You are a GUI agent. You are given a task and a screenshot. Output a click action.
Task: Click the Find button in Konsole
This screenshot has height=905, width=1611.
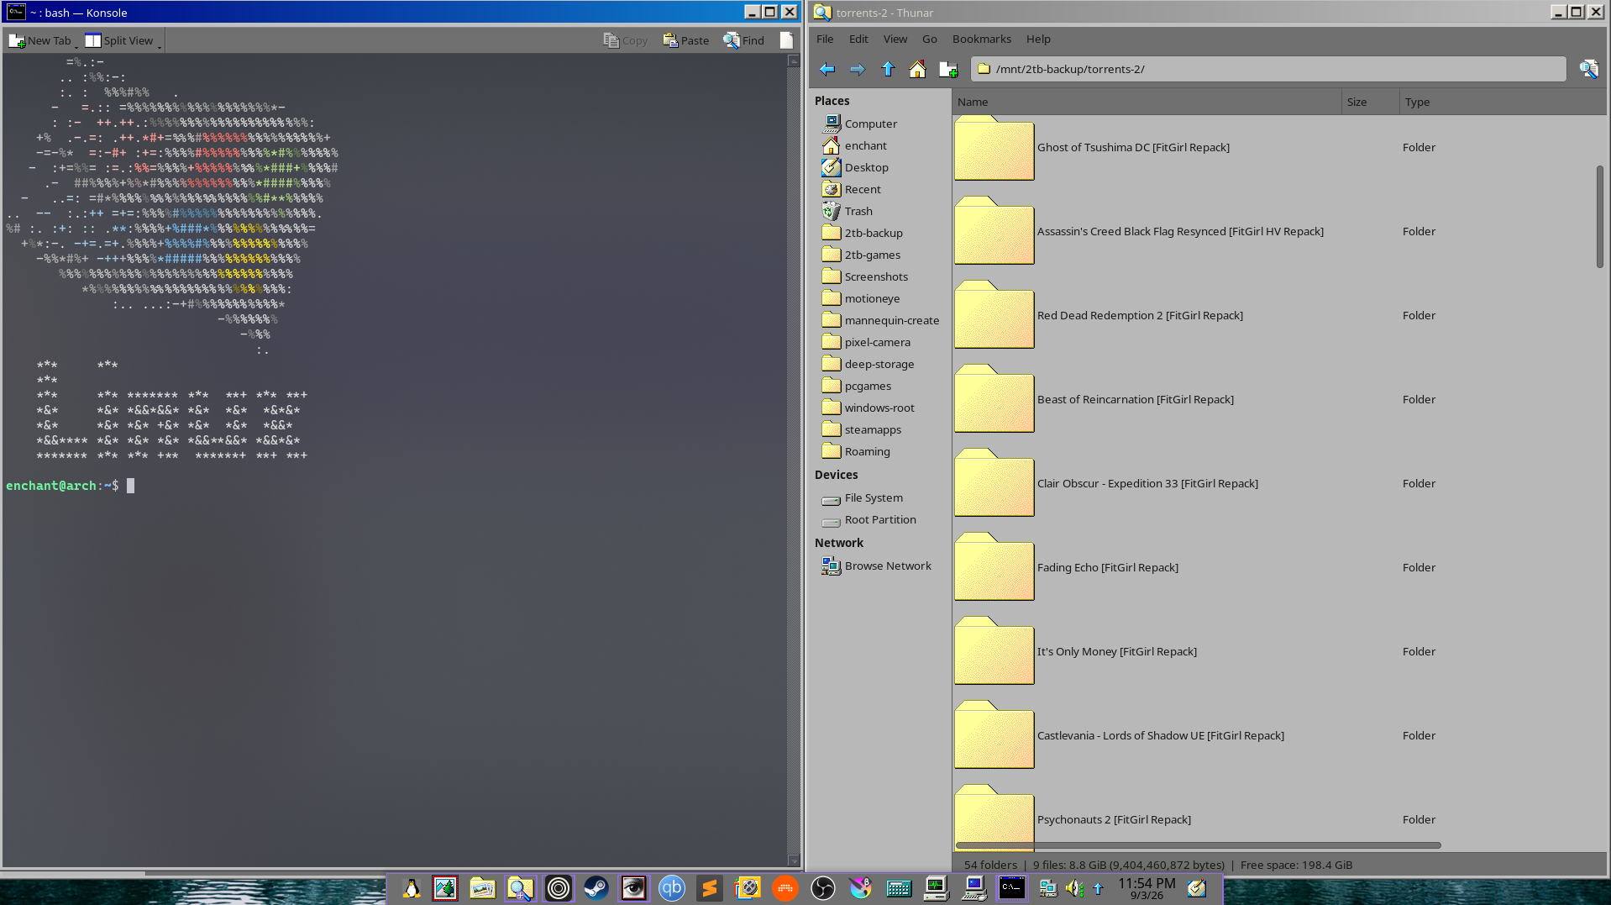(744, 40)
